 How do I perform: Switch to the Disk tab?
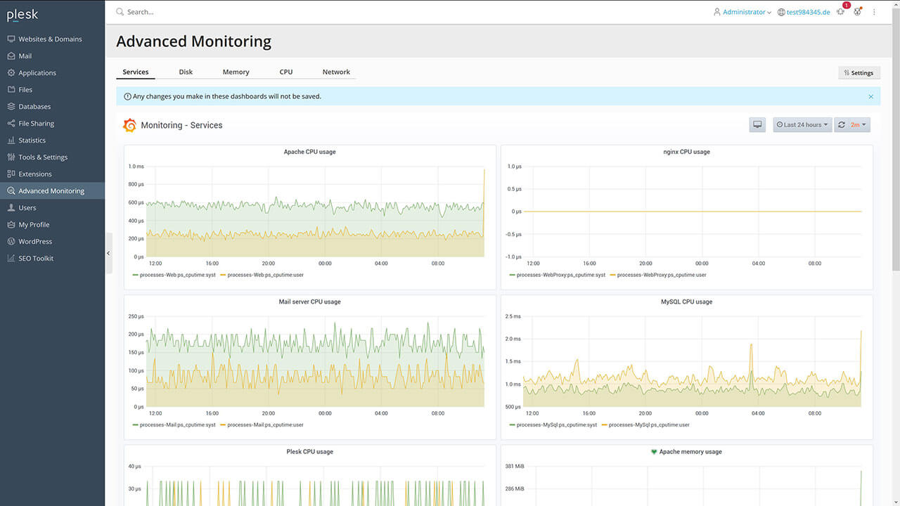pyautogui.click(x=186, y=72)
